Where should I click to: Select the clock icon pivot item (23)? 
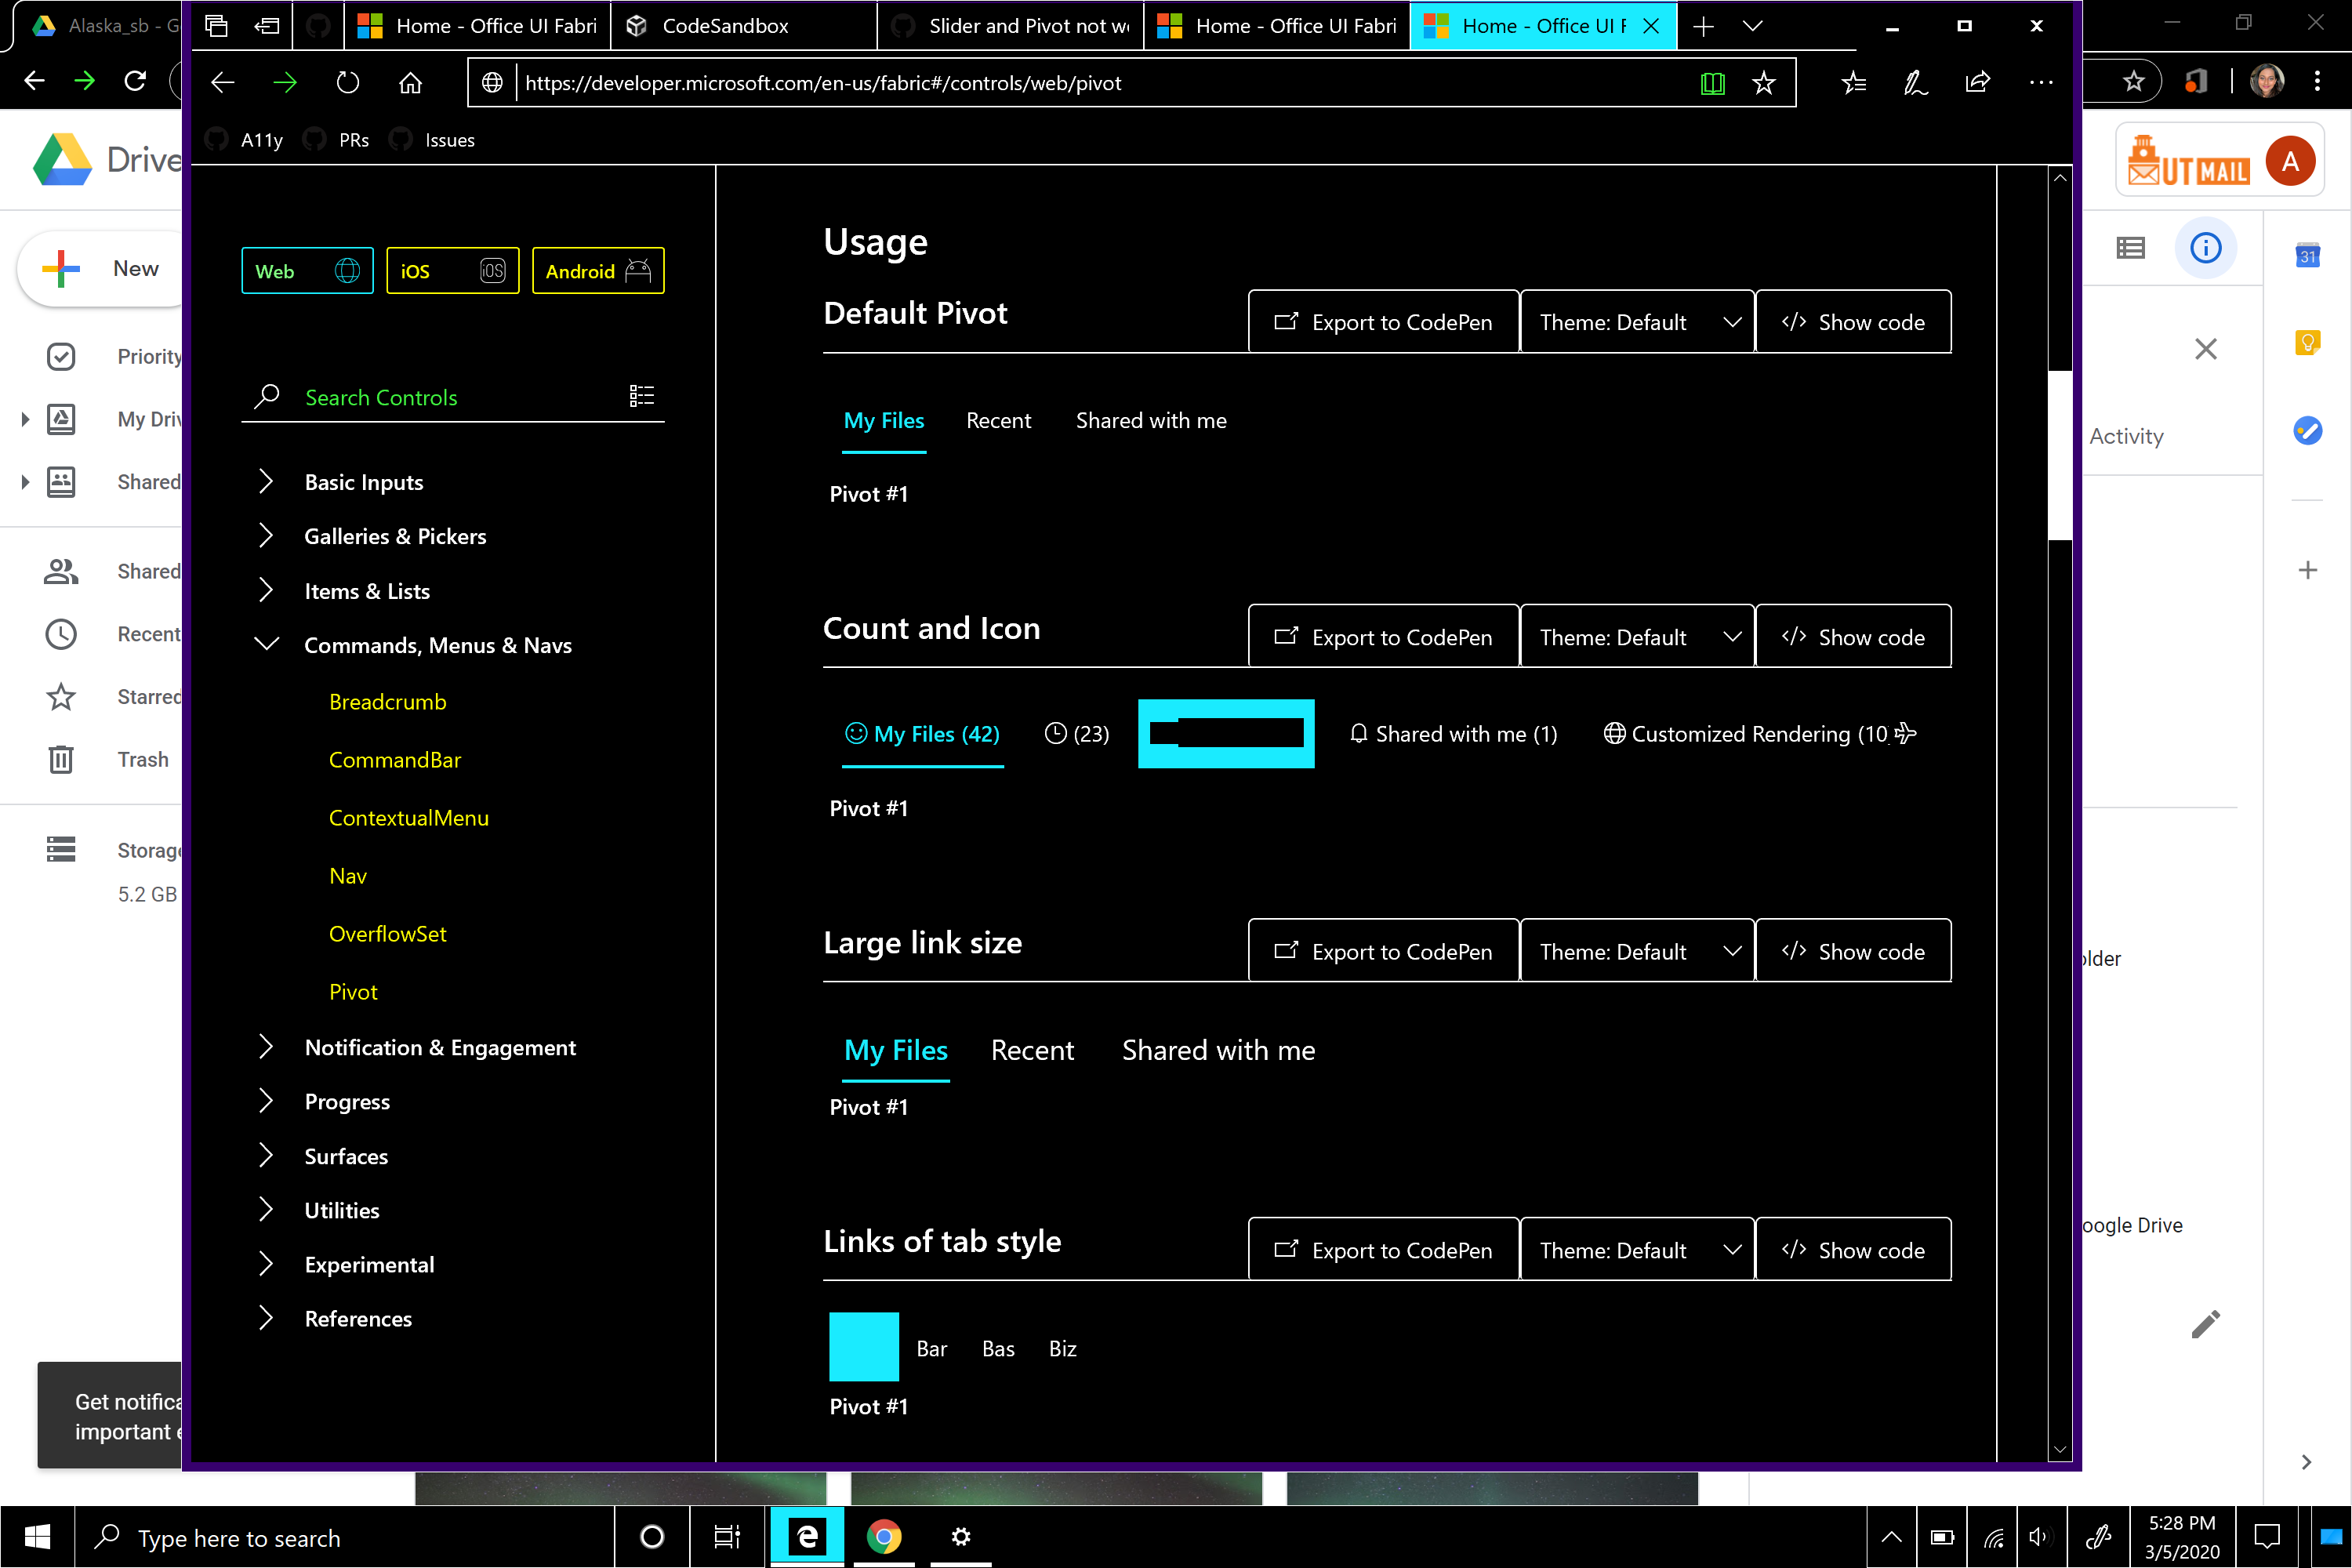[x=1058, y=733]
